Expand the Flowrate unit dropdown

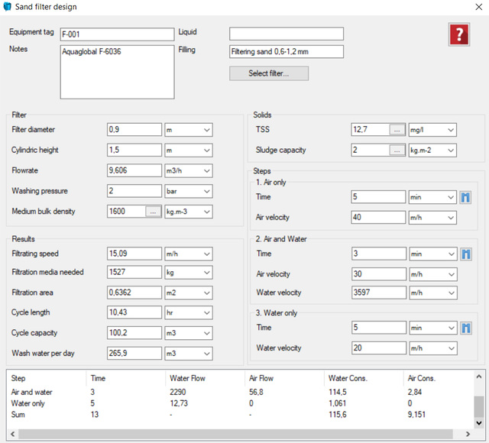[x=189, y=170]
